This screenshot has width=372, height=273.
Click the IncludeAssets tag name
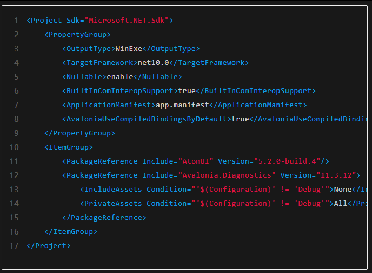[x=113, y=190]
